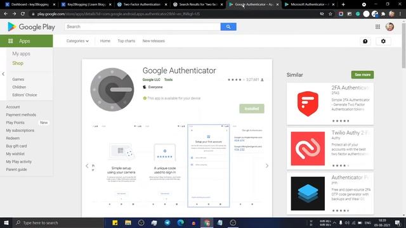The image size is (406, 228).
Task: Click the browser address bar
Action: (176, 14)
